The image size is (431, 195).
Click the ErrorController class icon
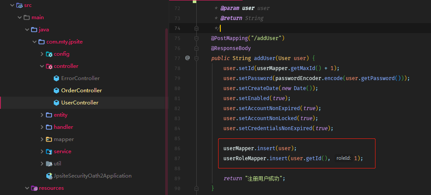tap(56, 78)
